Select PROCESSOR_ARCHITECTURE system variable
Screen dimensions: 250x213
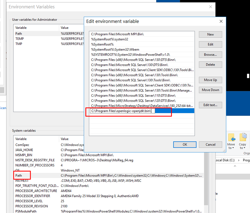coord(109,191)
